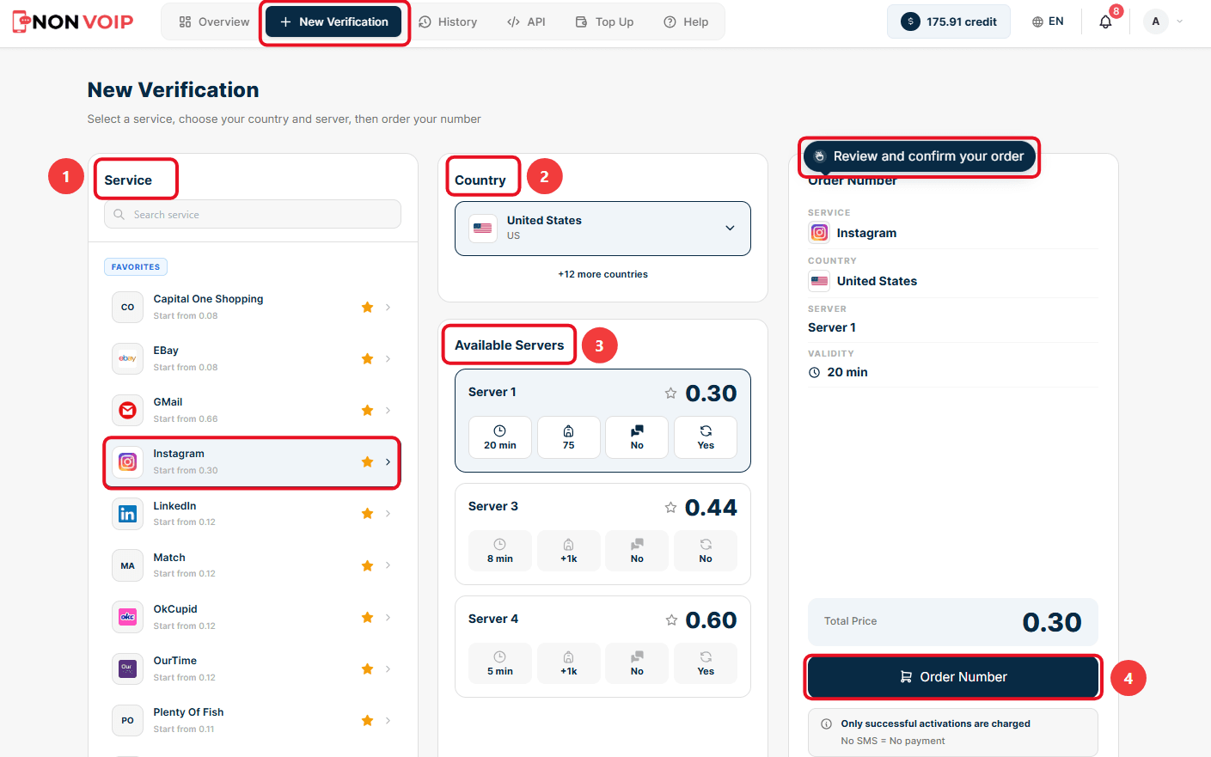The width and height of the screenshot is (1211, 757).
Task: Click the eBay logo icon
Action: 127,358
